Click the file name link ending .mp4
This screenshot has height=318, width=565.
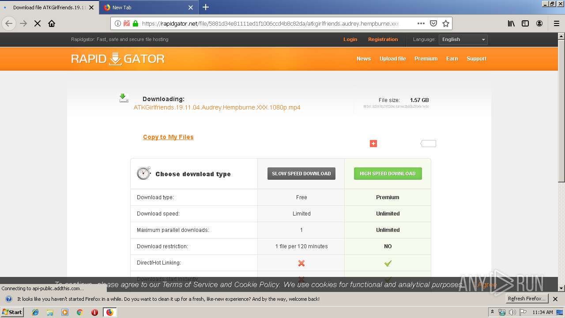217,107
